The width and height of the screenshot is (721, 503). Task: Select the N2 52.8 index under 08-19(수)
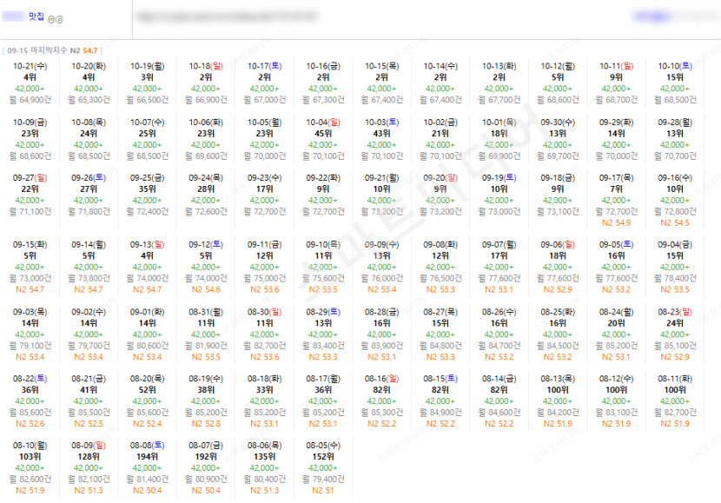206,424
